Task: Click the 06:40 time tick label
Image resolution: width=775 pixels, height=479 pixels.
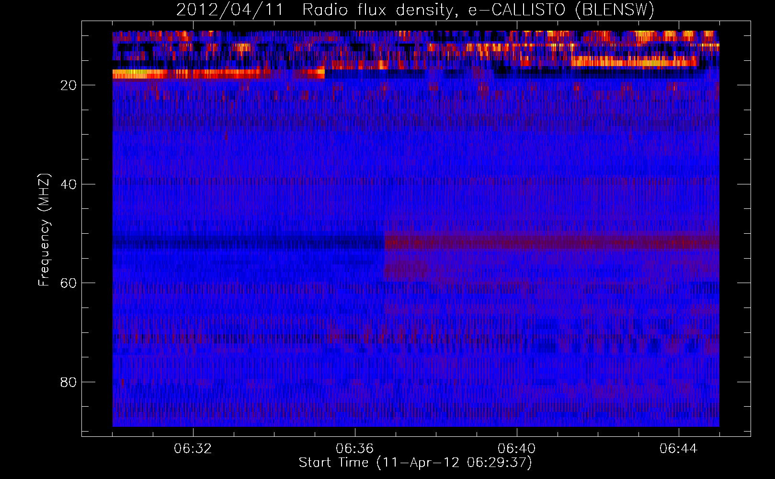Action: point(517,449)
